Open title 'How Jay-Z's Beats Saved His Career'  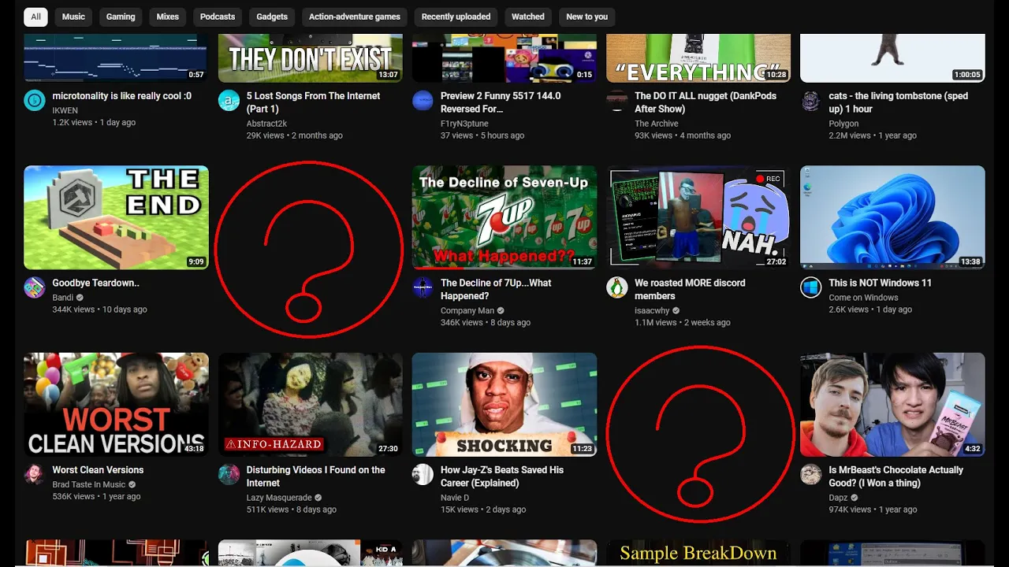tap(502, 476)
